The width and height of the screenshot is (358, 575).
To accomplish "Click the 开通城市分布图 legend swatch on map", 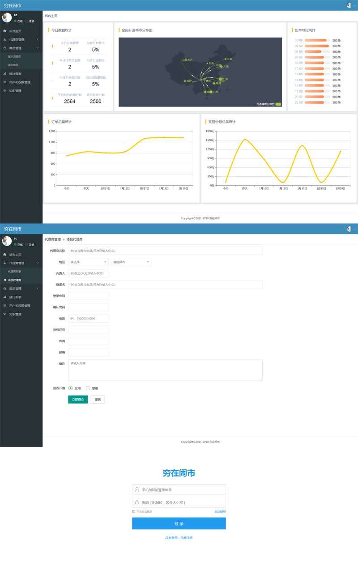I will [278, 104].
